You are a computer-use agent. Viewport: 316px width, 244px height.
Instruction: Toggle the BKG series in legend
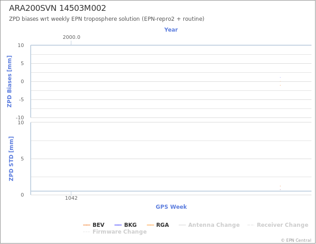[125, 225]
